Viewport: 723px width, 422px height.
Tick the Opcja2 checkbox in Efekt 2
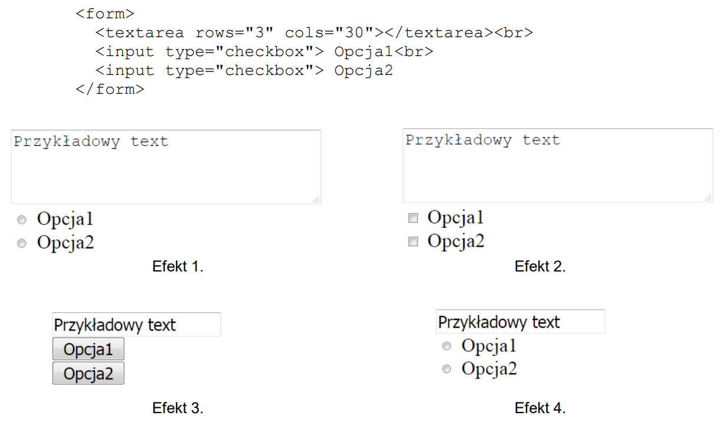pos(413,241)
